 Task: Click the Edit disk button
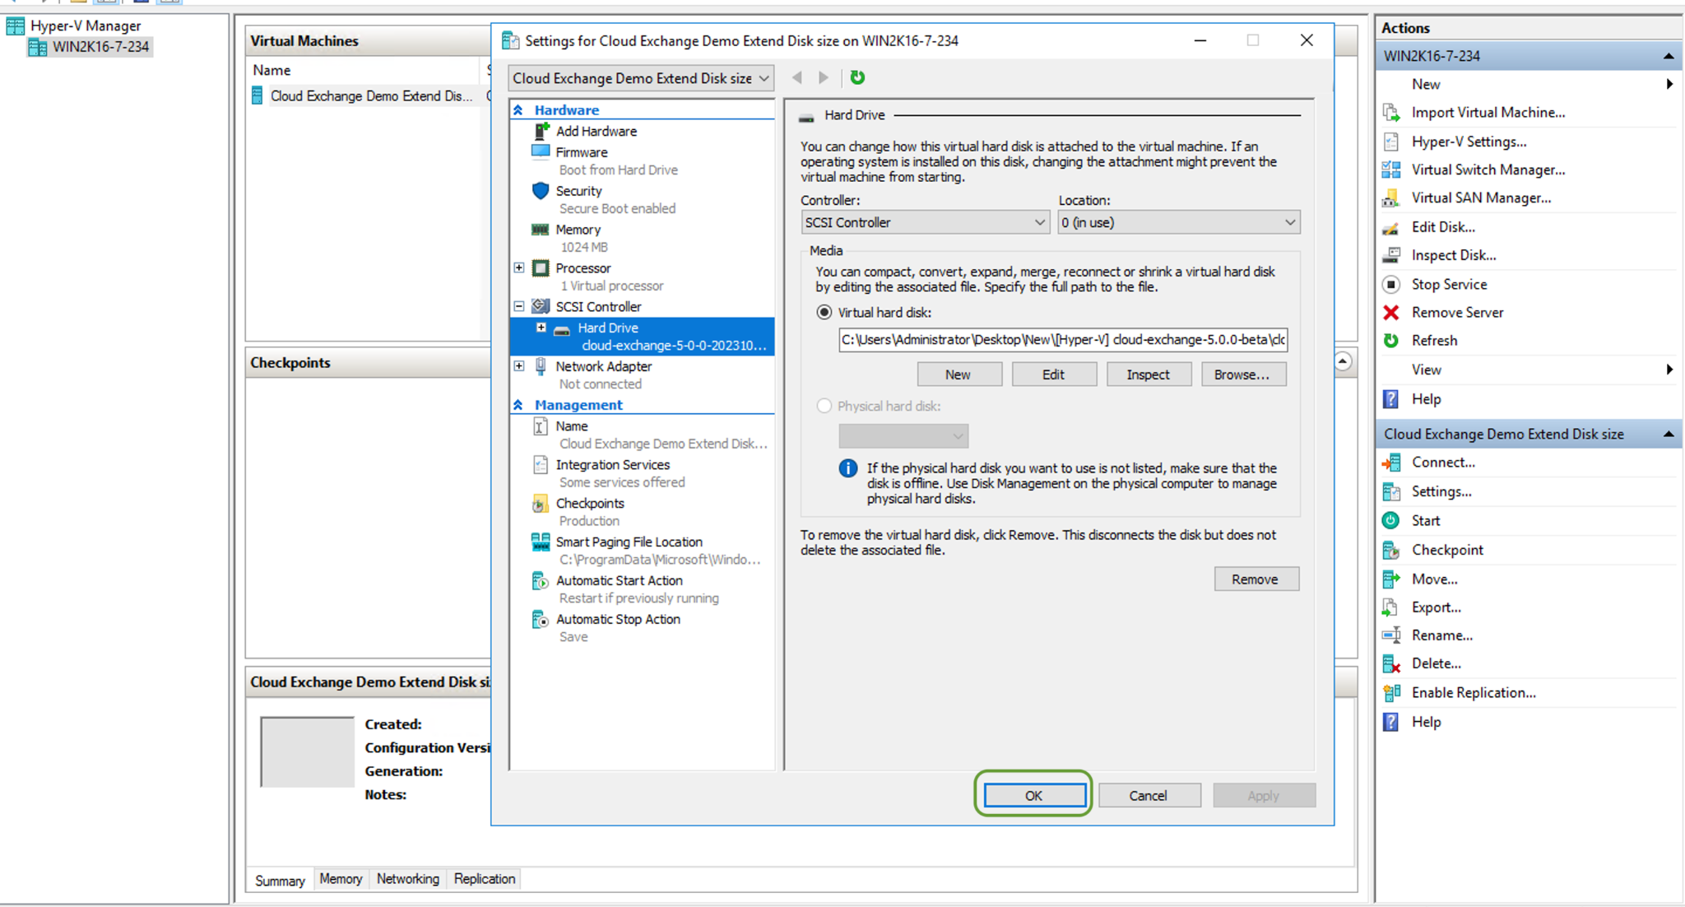pos(1053,374)
